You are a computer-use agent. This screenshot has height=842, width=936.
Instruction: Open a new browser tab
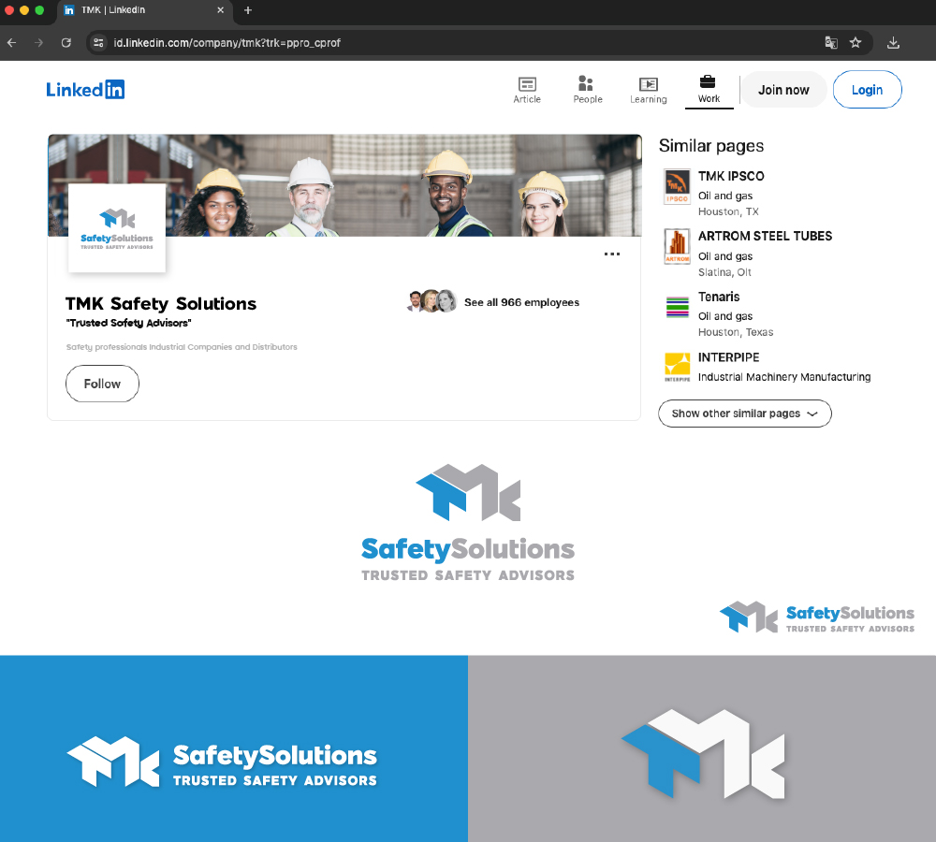point(248,10)
